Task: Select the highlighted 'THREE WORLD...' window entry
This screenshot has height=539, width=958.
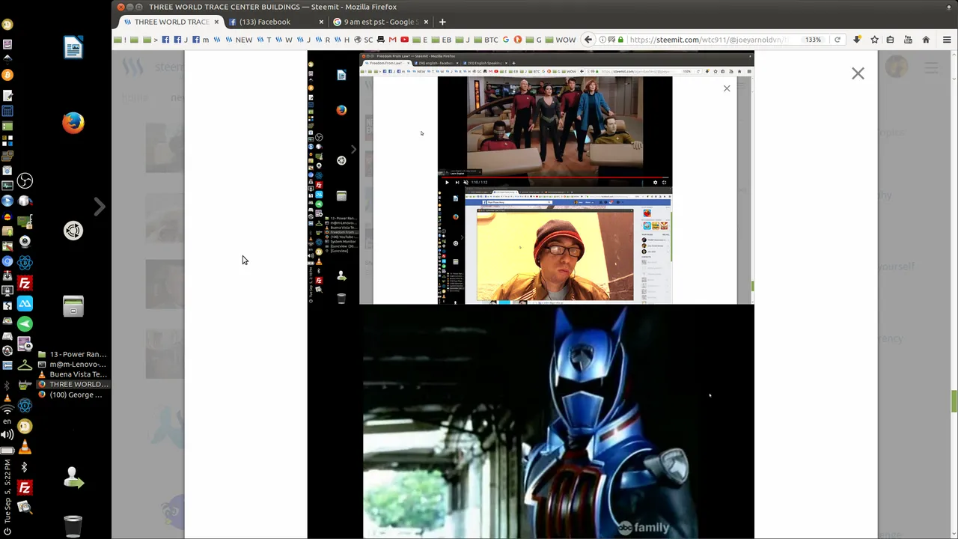Action: pyautogui.click(x=72, y=384)
